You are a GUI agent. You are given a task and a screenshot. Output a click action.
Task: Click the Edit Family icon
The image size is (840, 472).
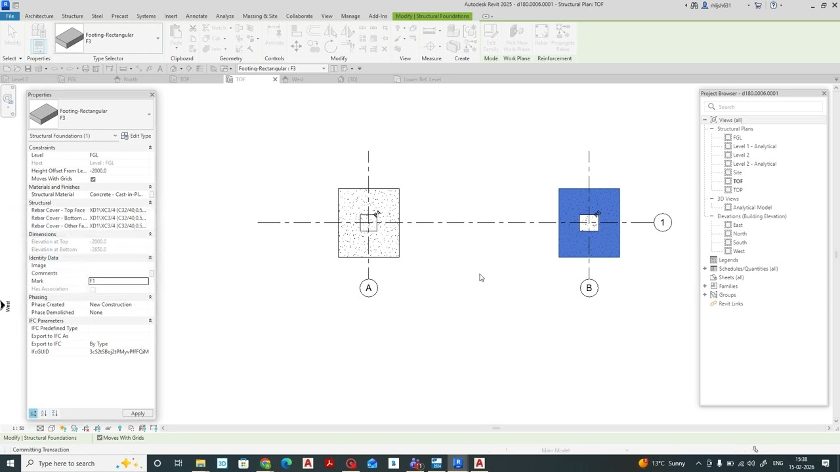point(491,38)
